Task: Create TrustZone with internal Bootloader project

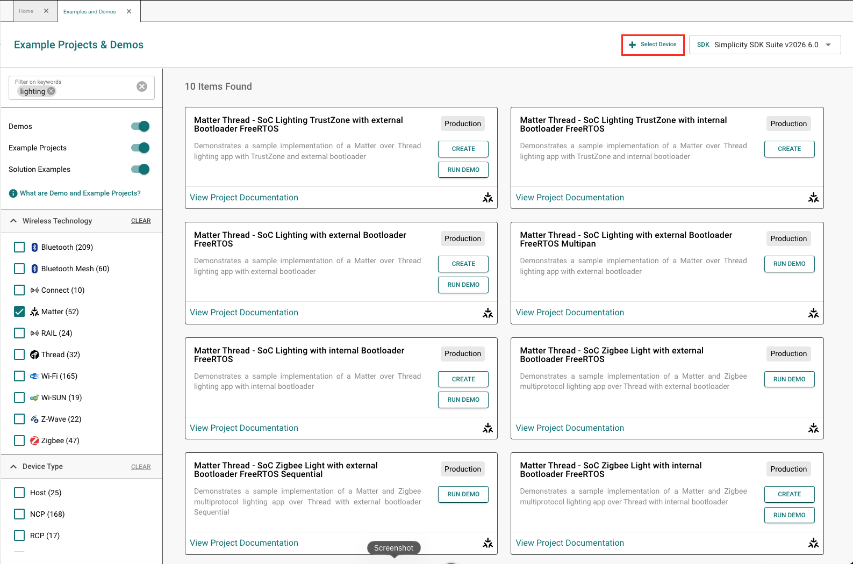Action: tap(789, 149)
